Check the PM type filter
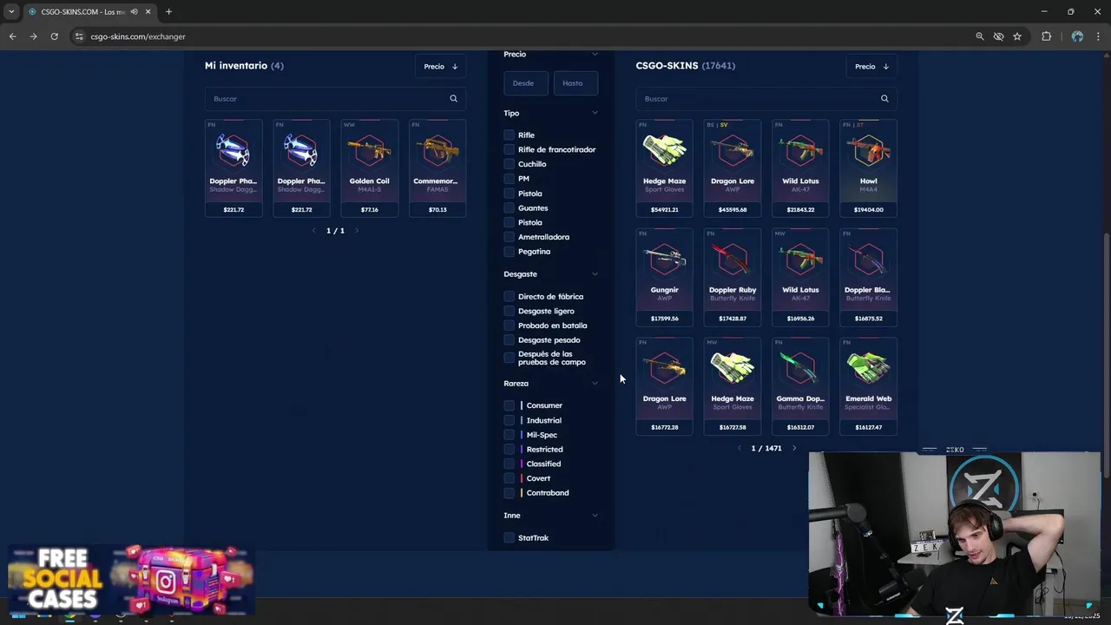Image resolution: width=1111 pixels, height=625 pixels. tap(509, 178)
